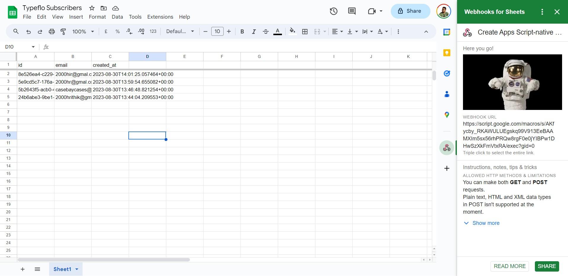Toggle italic text formatting
The width and height of the screenshot is (568, 276).
tap(254, 32)
